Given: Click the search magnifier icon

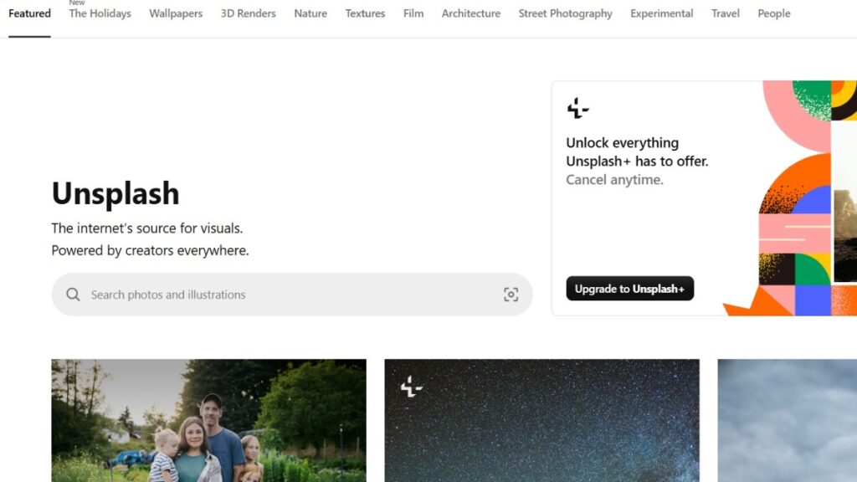Looking at the screenshot, I should coord(73,295).
